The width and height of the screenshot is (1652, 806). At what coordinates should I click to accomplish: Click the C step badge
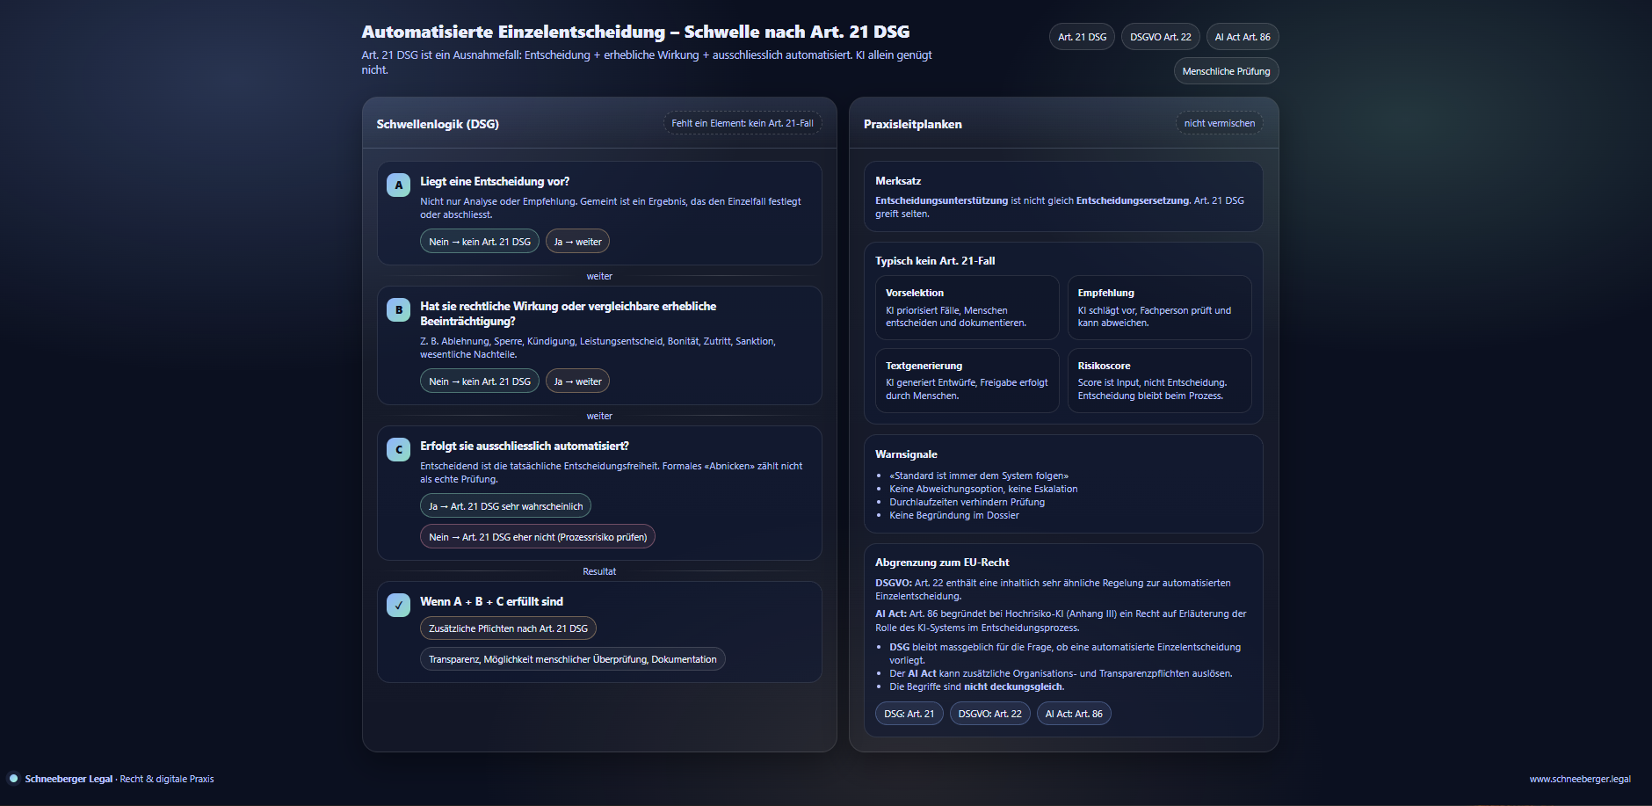(x=398, y=449)
